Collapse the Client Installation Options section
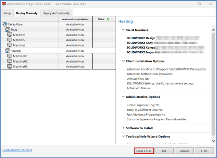 coord(123,61)
